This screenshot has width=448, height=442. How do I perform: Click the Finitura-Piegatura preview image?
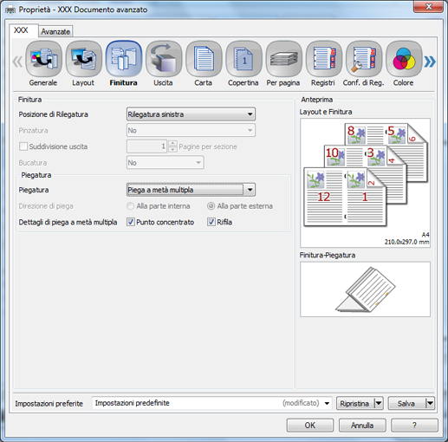point(365,289)
